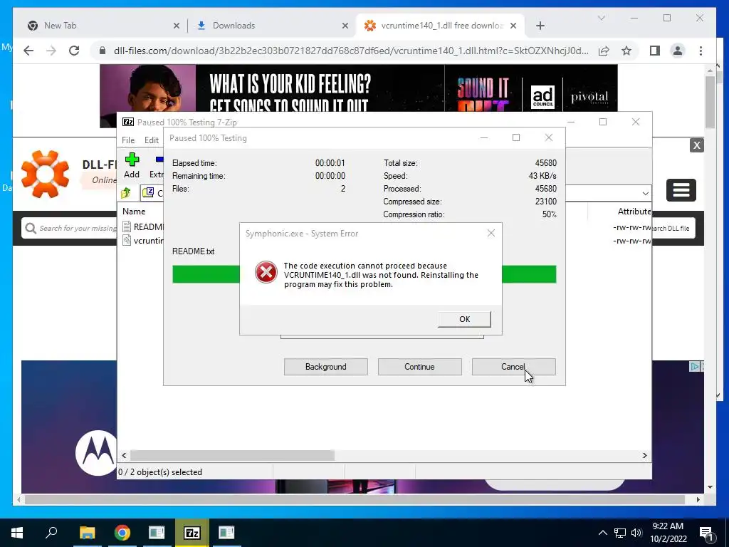Close the Downloads browser tab
The image size is (729, 547).
pyautogui.click(x=345, y=26)
